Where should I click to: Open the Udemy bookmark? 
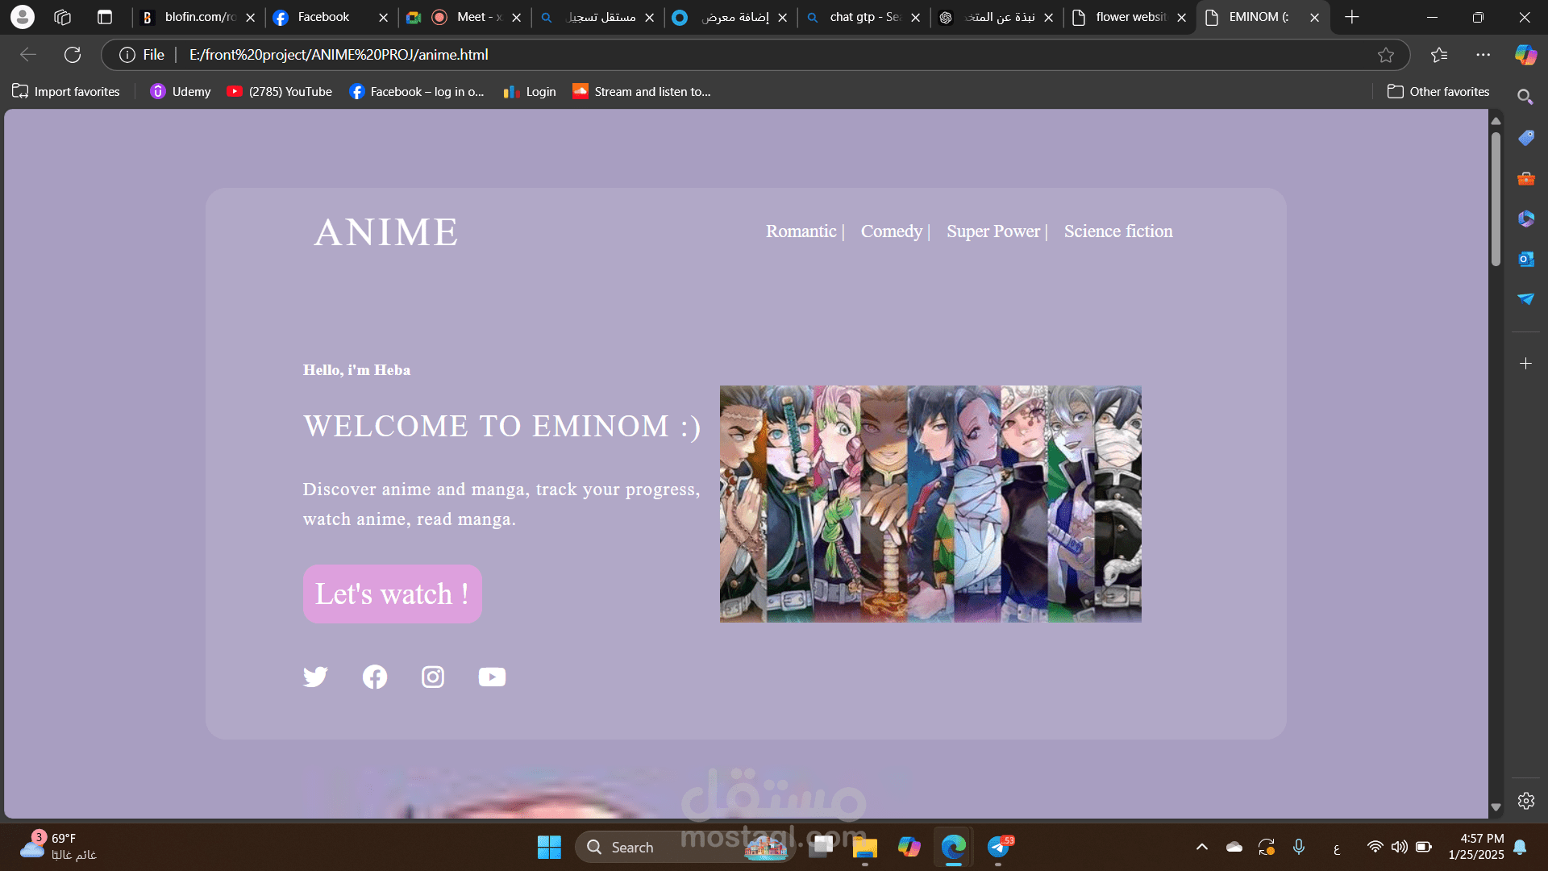tap(181, 92)
